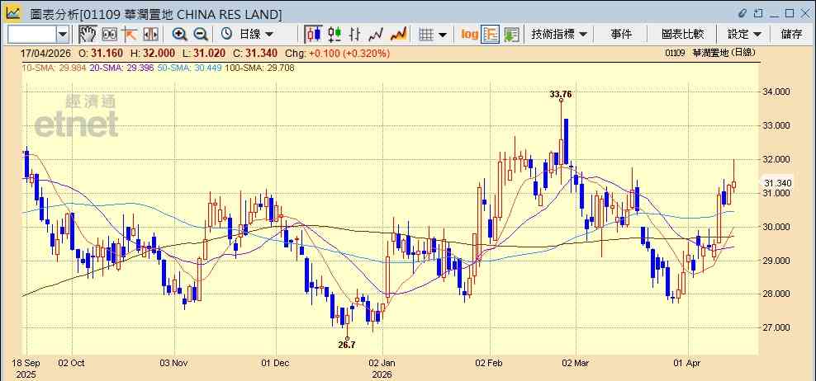Open the 日線 period dropdown
This screenshot has width=816, height=381.
(x=256, y=35)
